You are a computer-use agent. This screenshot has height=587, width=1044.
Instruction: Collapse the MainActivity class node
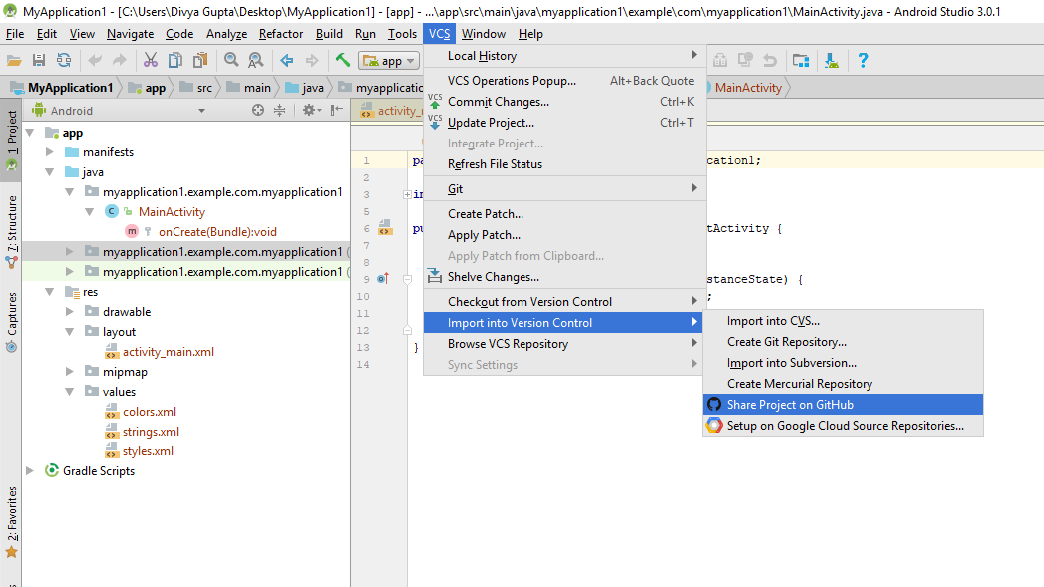click(90, 212)
